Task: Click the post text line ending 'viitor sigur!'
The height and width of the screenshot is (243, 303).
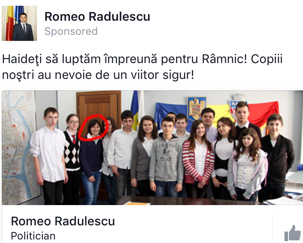Action: [x=98, y=75]
